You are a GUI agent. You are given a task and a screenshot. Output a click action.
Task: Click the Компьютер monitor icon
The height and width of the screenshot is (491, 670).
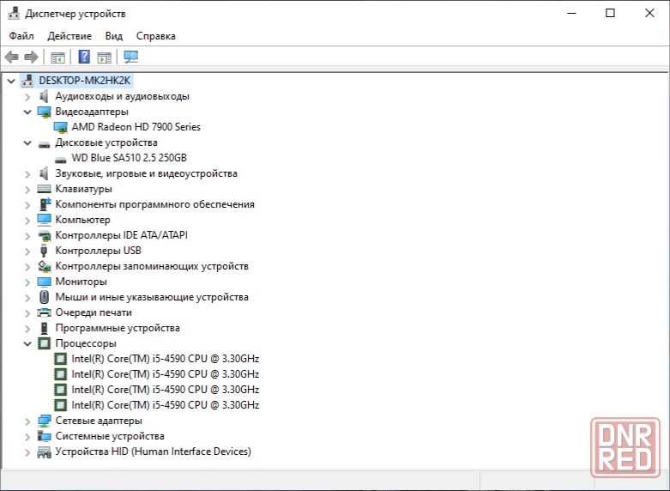point(44,220)
